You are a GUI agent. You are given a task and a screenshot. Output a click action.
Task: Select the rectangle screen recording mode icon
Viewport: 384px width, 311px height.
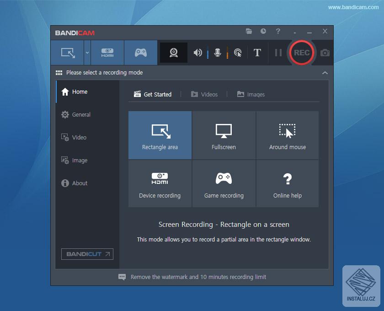68,53
